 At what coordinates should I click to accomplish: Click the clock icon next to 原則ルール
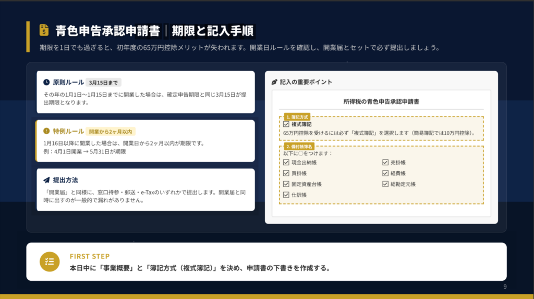(46, 82)
